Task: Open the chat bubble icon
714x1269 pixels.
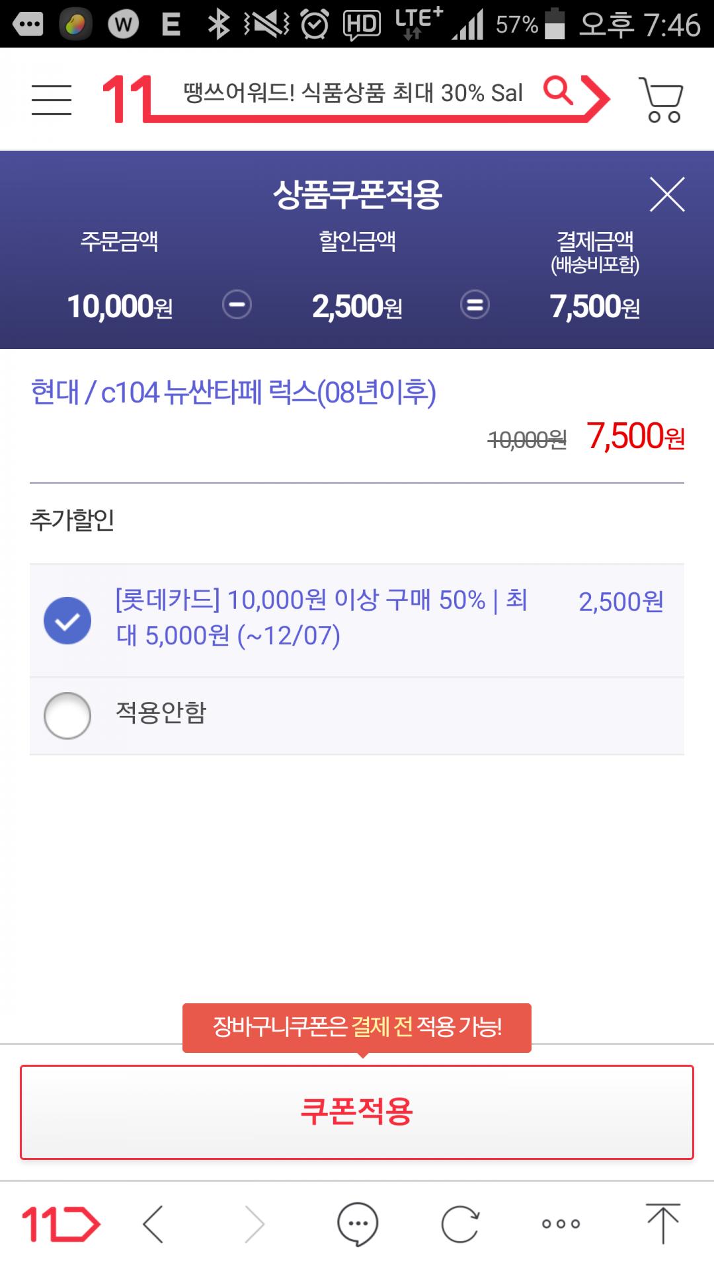Action: tap(358, 1224)
